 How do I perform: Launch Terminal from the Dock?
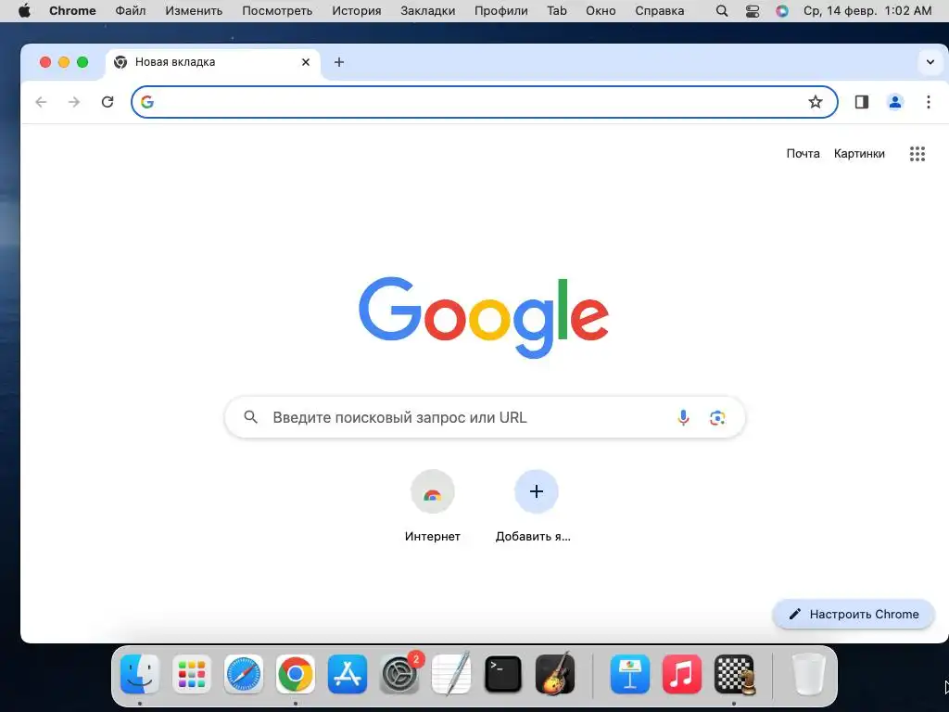point(503,675)
